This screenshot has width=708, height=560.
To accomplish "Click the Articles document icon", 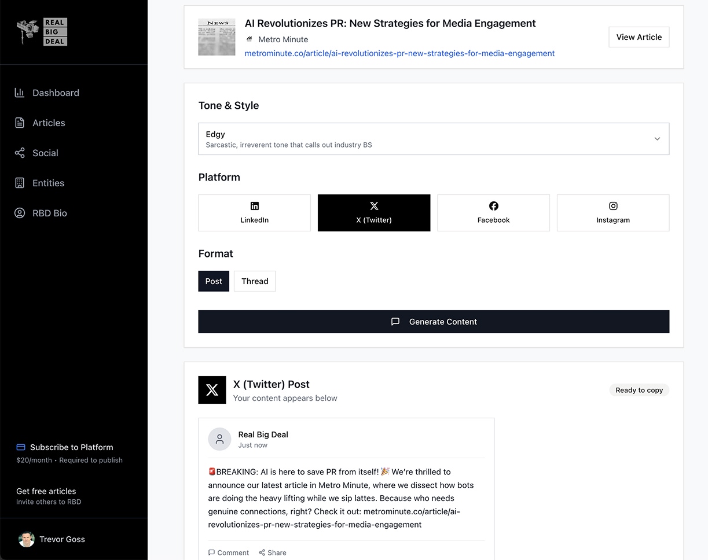I will [19, 123].
